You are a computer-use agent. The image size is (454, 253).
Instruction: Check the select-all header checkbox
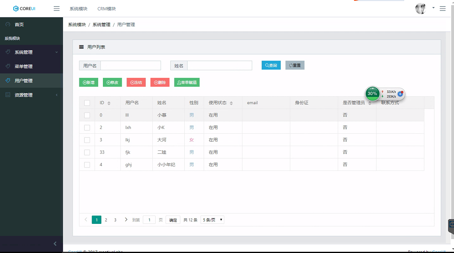pyautogui.click(x=87, y=103)
